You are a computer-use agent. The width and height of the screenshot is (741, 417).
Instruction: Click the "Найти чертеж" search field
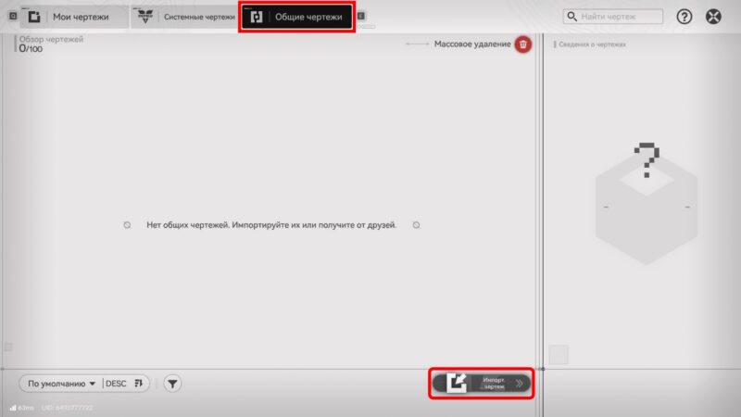coord(621,17)
